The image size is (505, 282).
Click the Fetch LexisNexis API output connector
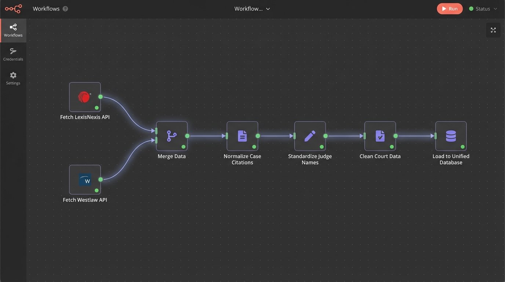pos(100,97)
